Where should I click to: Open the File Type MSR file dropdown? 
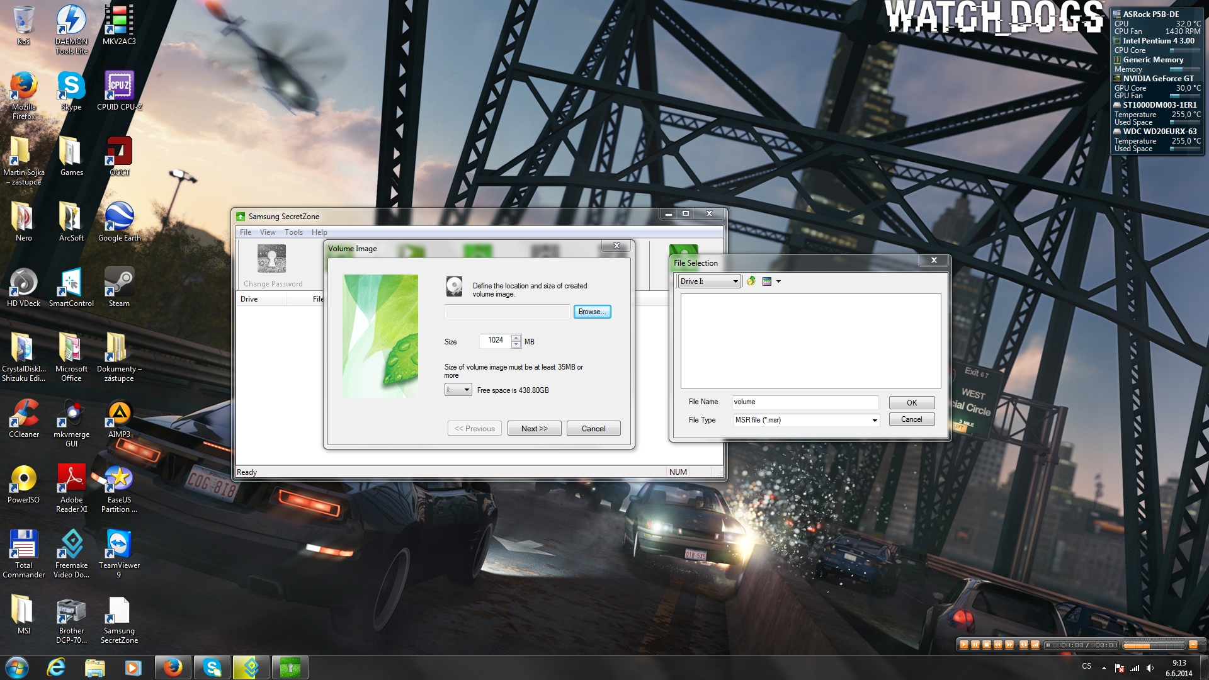tap(874, 421)
